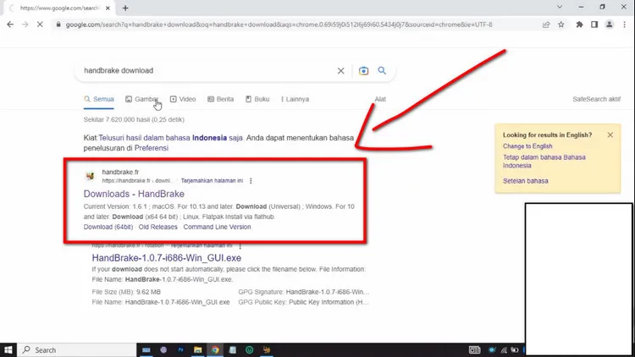Click the File Size (MB): 9.62 MB text

pyautogui.click(x=126, y=292)
